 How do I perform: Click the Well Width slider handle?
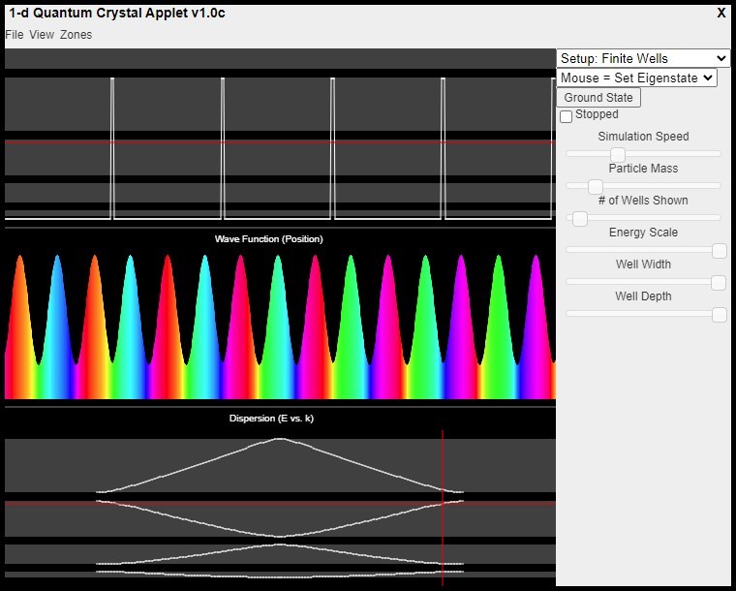click(x=719, y=282)
